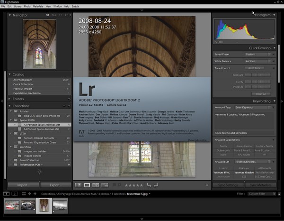Hide the top panel using the top arrow

point(142,10)
